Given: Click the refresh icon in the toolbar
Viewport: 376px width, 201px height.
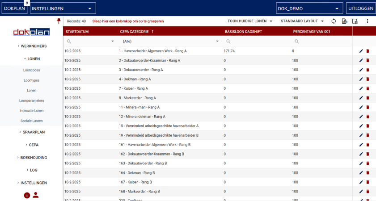Looking at the screenshot, I should [334, 21].
